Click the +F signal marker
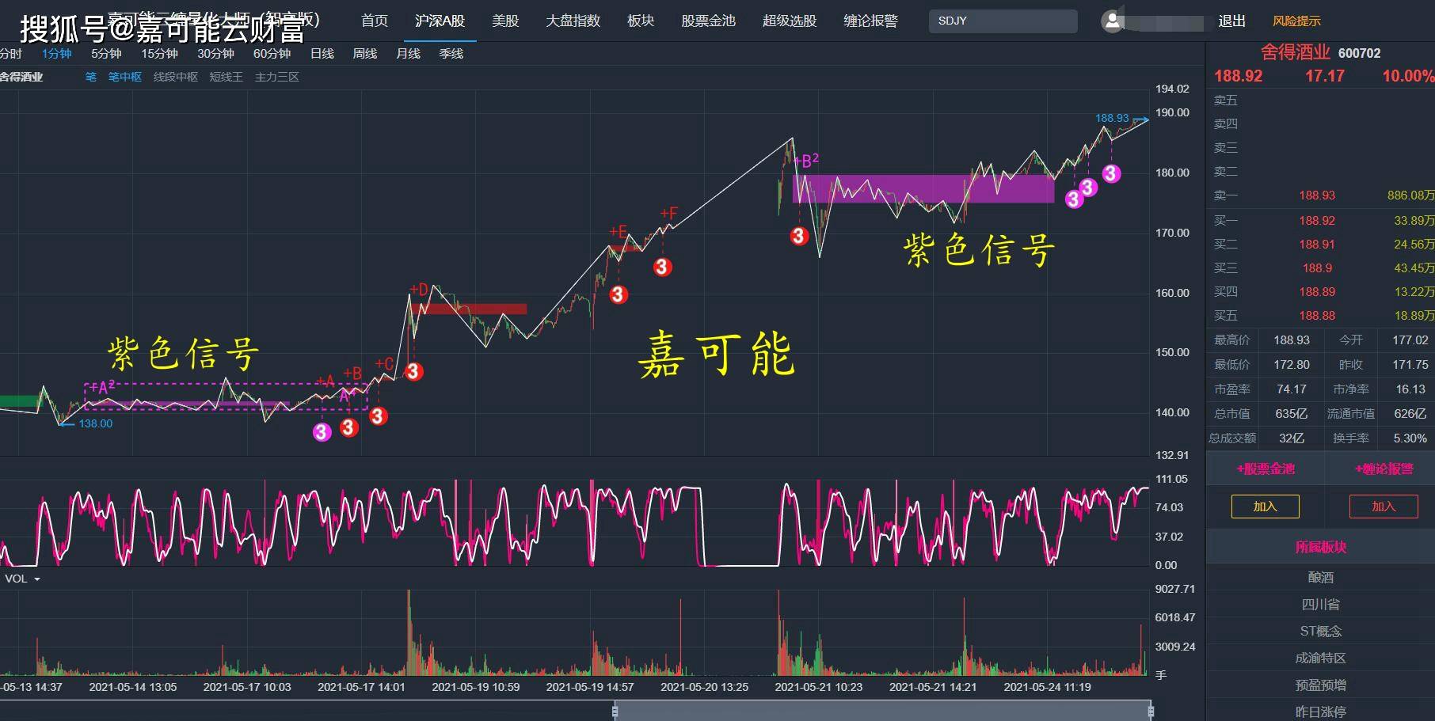Image resolution: width=1435 pixels, height=721 pixels. [669, 214]
